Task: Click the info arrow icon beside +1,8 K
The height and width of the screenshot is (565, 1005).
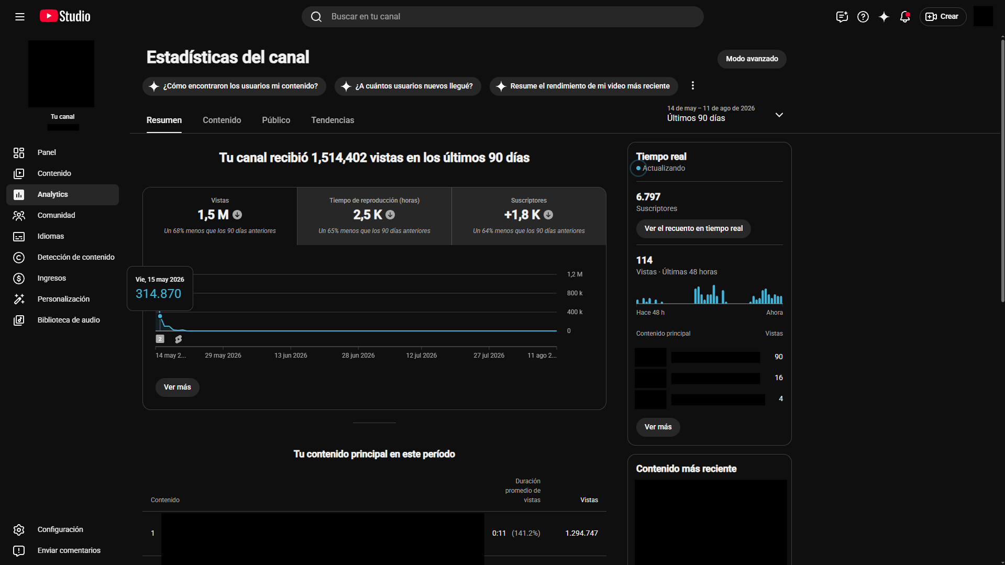Action: tap(548, 215)
